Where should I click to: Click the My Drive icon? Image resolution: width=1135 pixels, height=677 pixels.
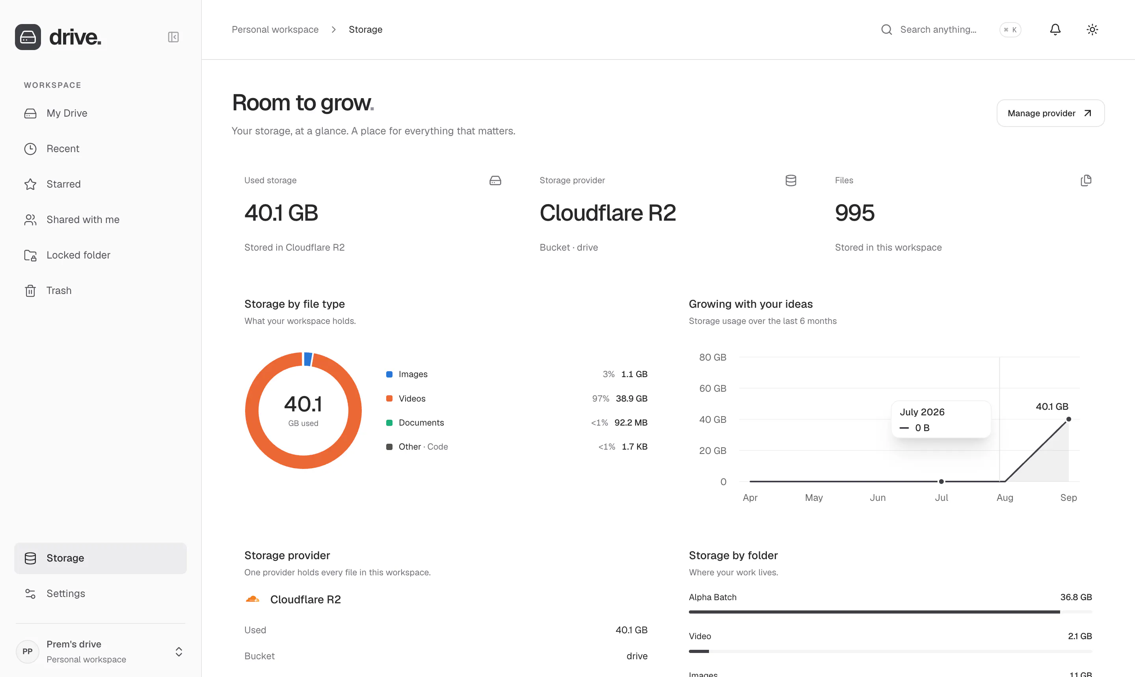coord(30,113)
